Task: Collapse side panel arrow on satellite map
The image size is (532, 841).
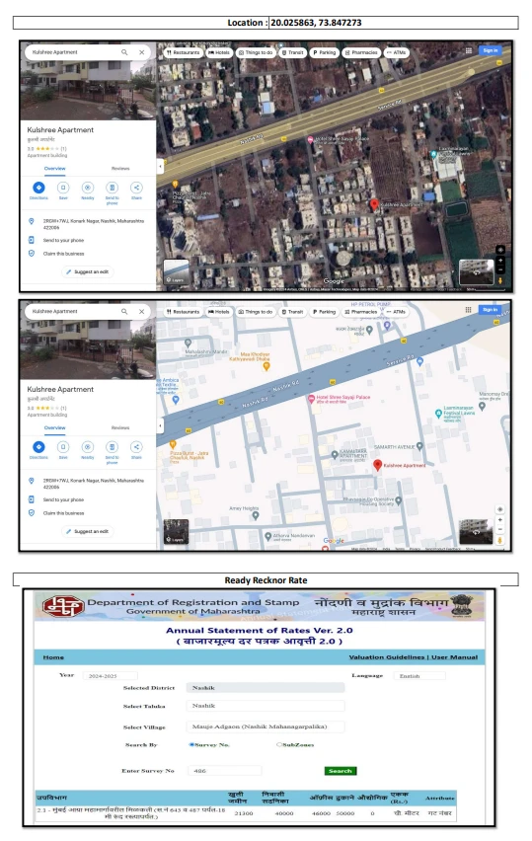Action: tap(160, 166)
